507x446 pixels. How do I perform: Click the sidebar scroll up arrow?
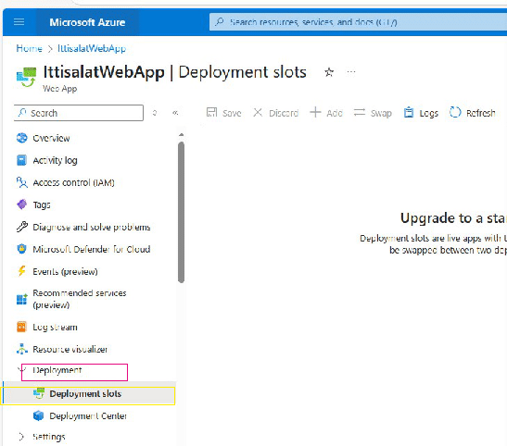click(181, 135)
